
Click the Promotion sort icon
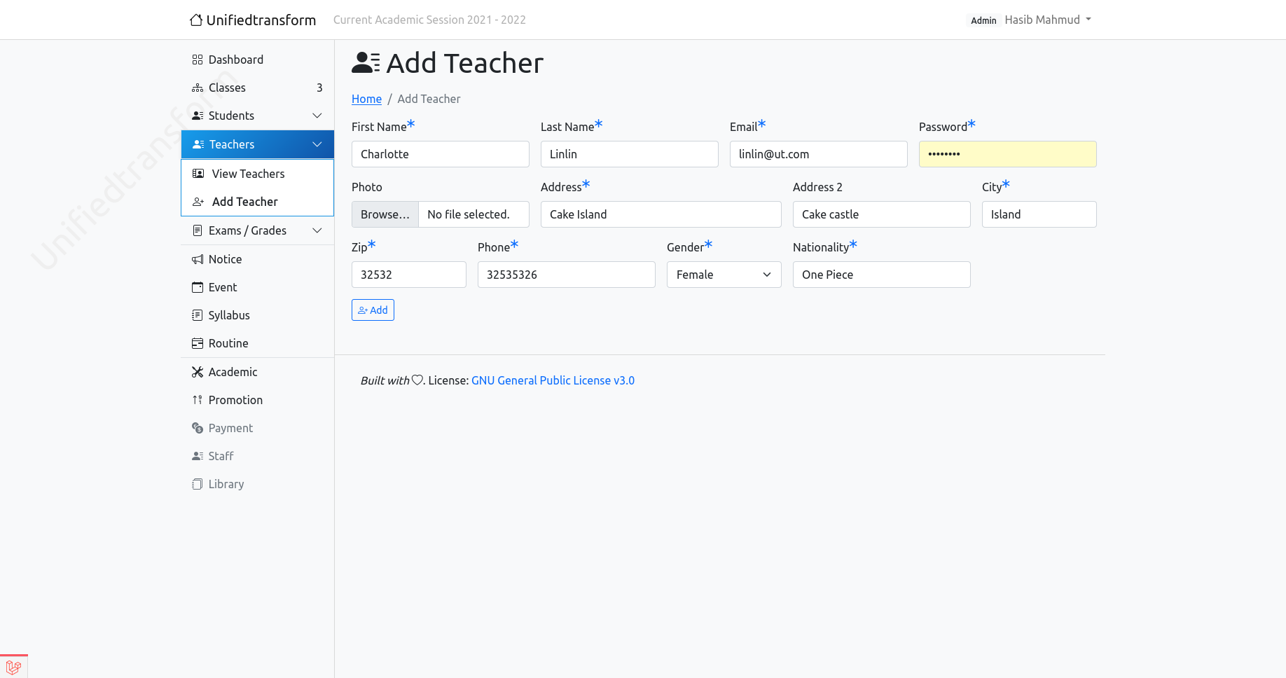point(198,400)
